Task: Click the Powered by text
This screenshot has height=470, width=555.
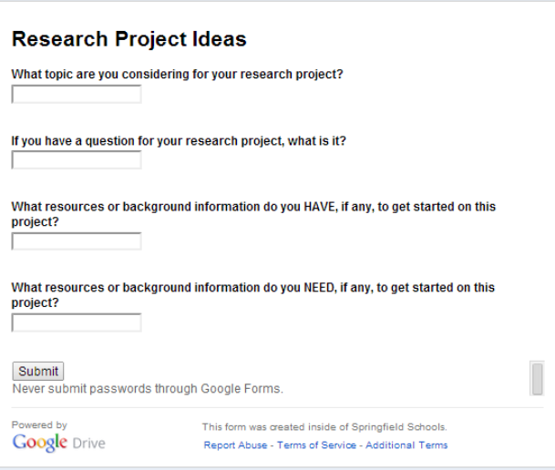Action: (x=39, y=425)
